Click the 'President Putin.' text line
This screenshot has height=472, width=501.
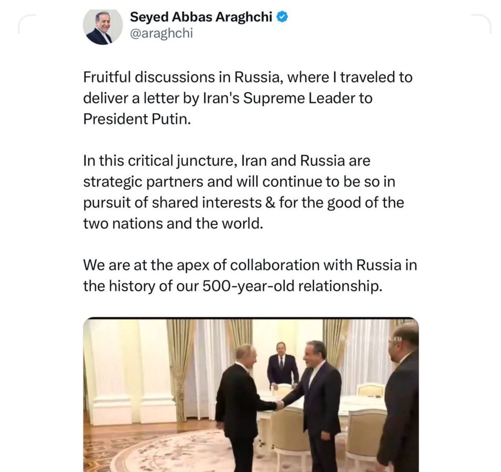pos(137,119)
